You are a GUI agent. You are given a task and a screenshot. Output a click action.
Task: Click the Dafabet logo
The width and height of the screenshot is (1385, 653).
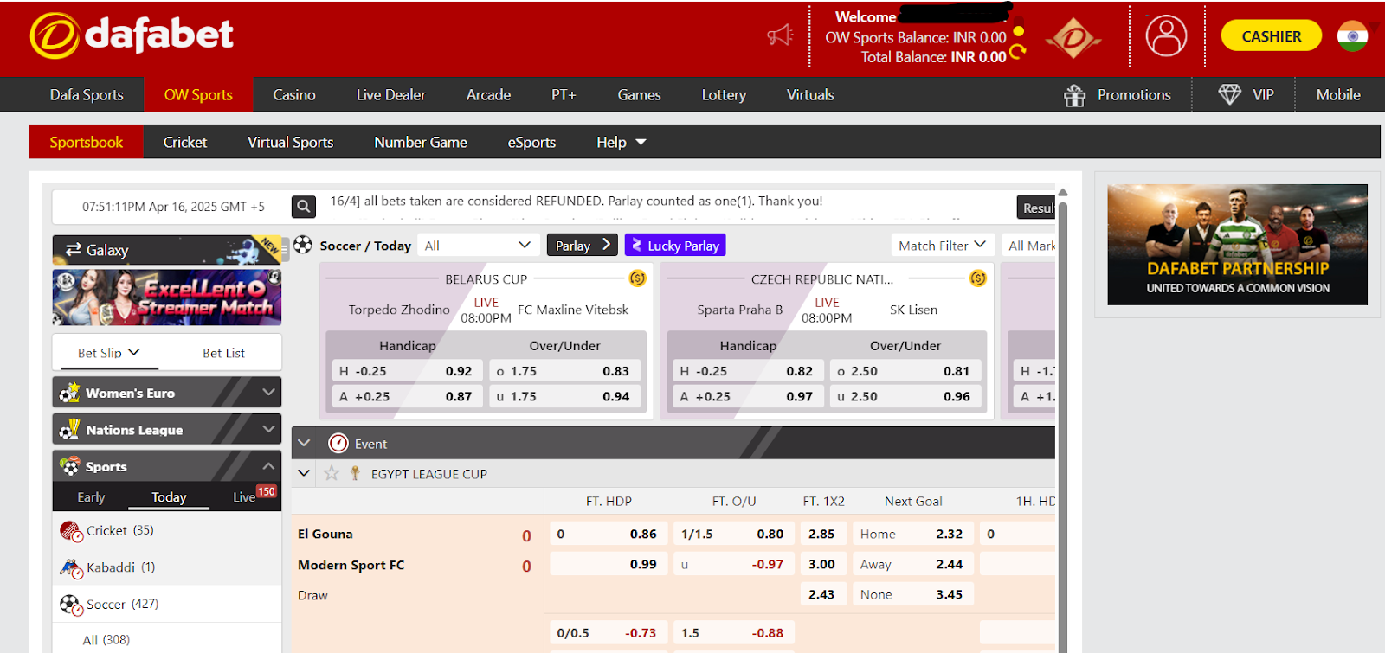coord(132,36)
